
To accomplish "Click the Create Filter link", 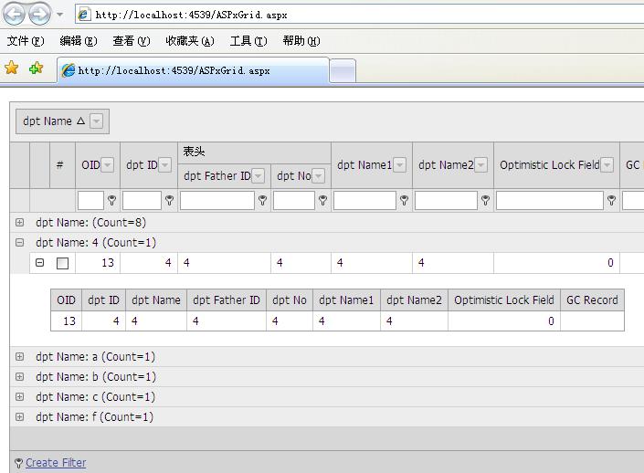I will [56, 463].
